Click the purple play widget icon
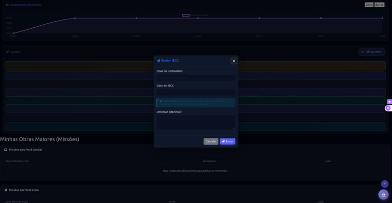Screen dimensions: 392x203 tap(390, 101)
